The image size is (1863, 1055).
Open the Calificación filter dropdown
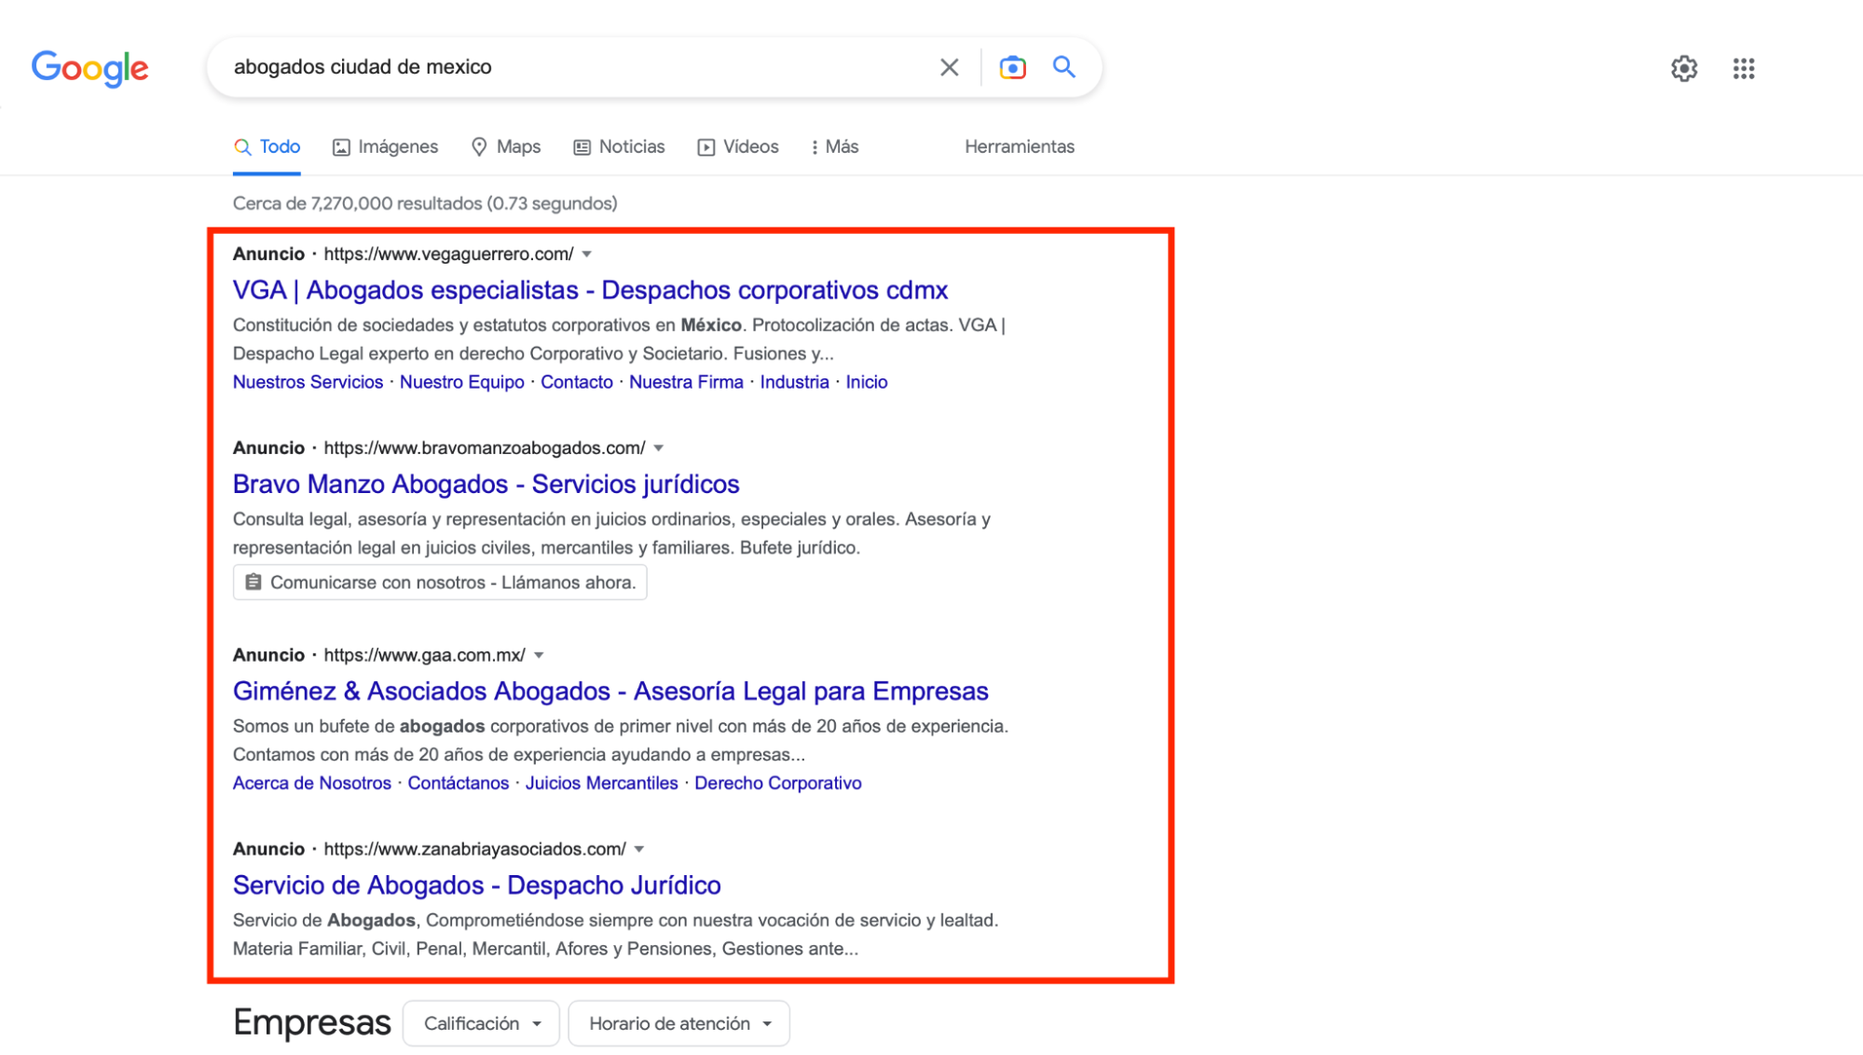(x=481, y=1023)
